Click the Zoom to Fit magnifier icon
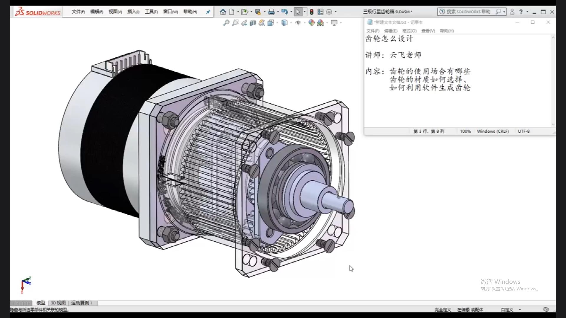 [226, 23]
